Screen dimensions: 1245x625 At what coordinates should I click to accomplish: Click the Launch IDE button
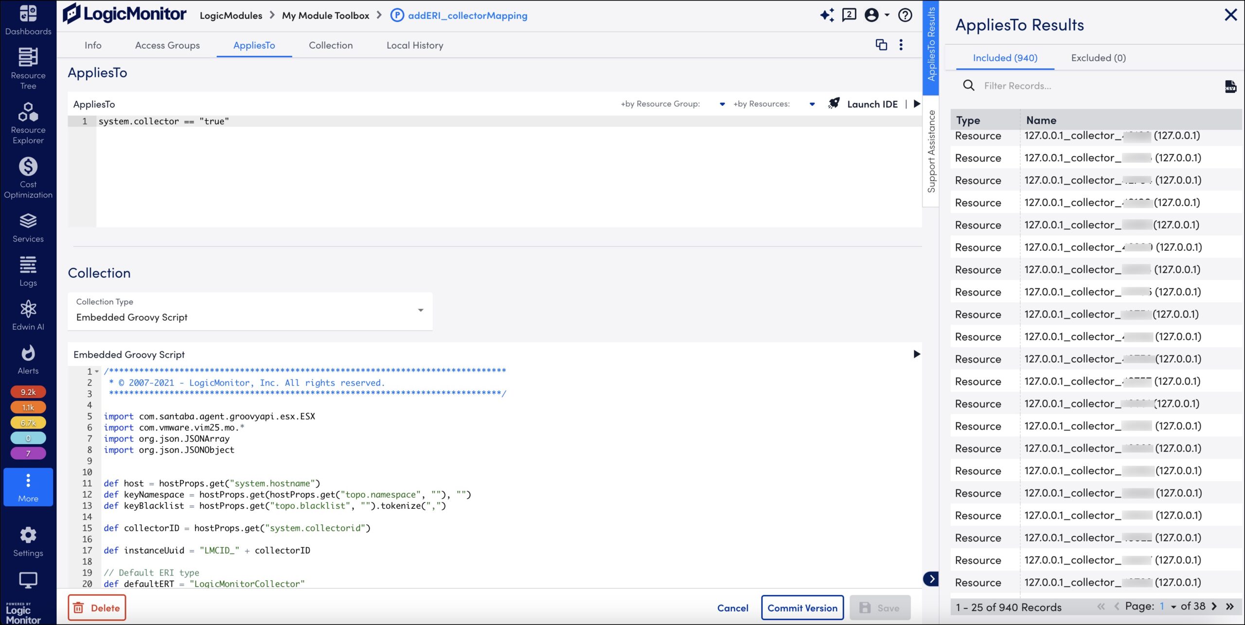[863, 104]
